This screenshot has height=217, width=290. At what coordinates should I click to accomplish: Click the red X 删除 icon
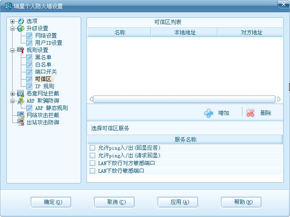click(x=250, y=113)
